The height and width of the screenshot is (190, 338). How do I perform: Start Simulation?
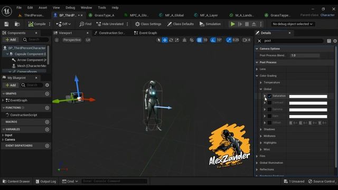click(x=210, y=24)
